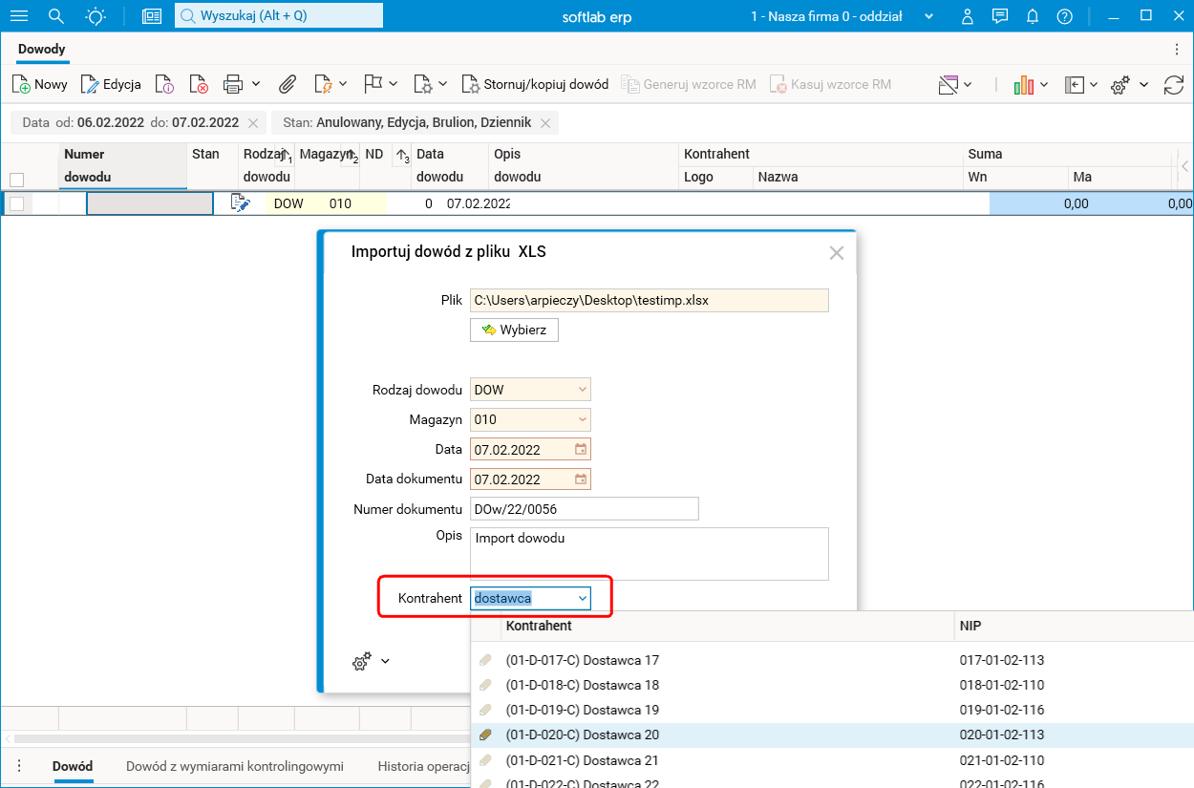Click the crossed-out filter view icon
The image size is (1194, 788).
pyautogui.click(x=949, y=85)
